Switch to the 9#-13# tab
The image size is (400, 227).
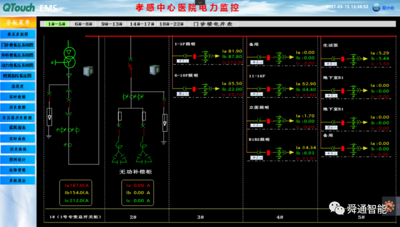coord(112,24)
